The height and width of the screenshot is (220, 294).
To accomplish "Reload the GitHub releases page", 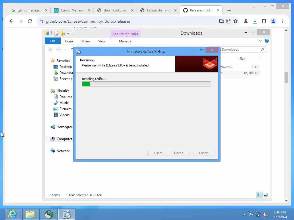I will tap(30, 21).
